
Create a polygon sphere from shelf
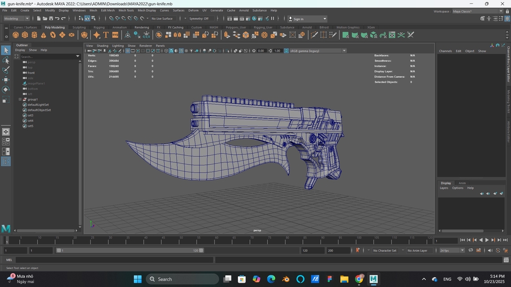tap(15, 35)
